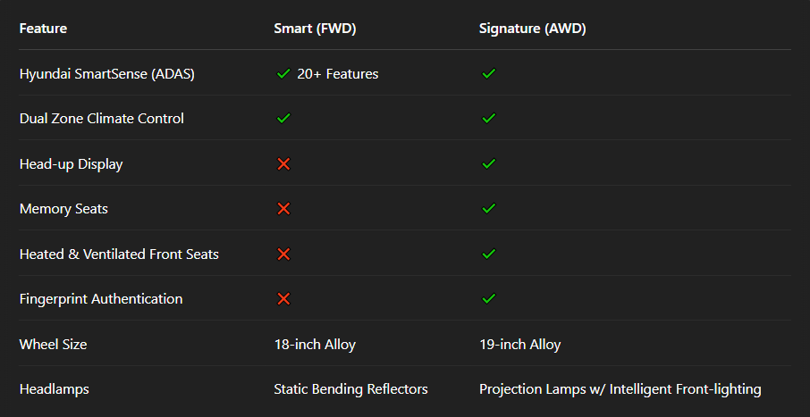This screenshot has height=417, width=810.
Task: Click the Static Bending Reflectors cell
Action: (x=350, y=389)
